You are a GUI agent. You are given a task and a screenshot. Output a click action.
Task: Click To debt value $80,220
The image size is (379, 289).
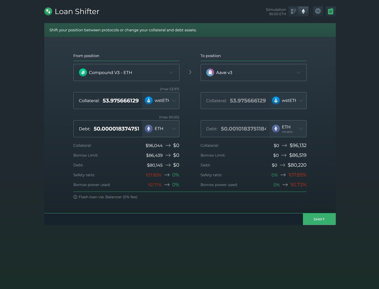tap(297, 165)
